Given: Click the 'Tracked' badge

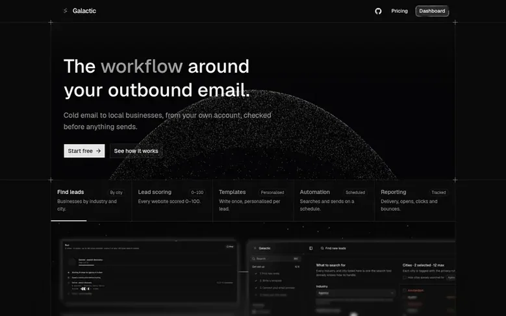Looking at the screenshot, I should tap(438, 193).
